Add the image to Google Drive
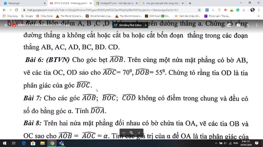 pyautogui.click(x=229, y=25)
